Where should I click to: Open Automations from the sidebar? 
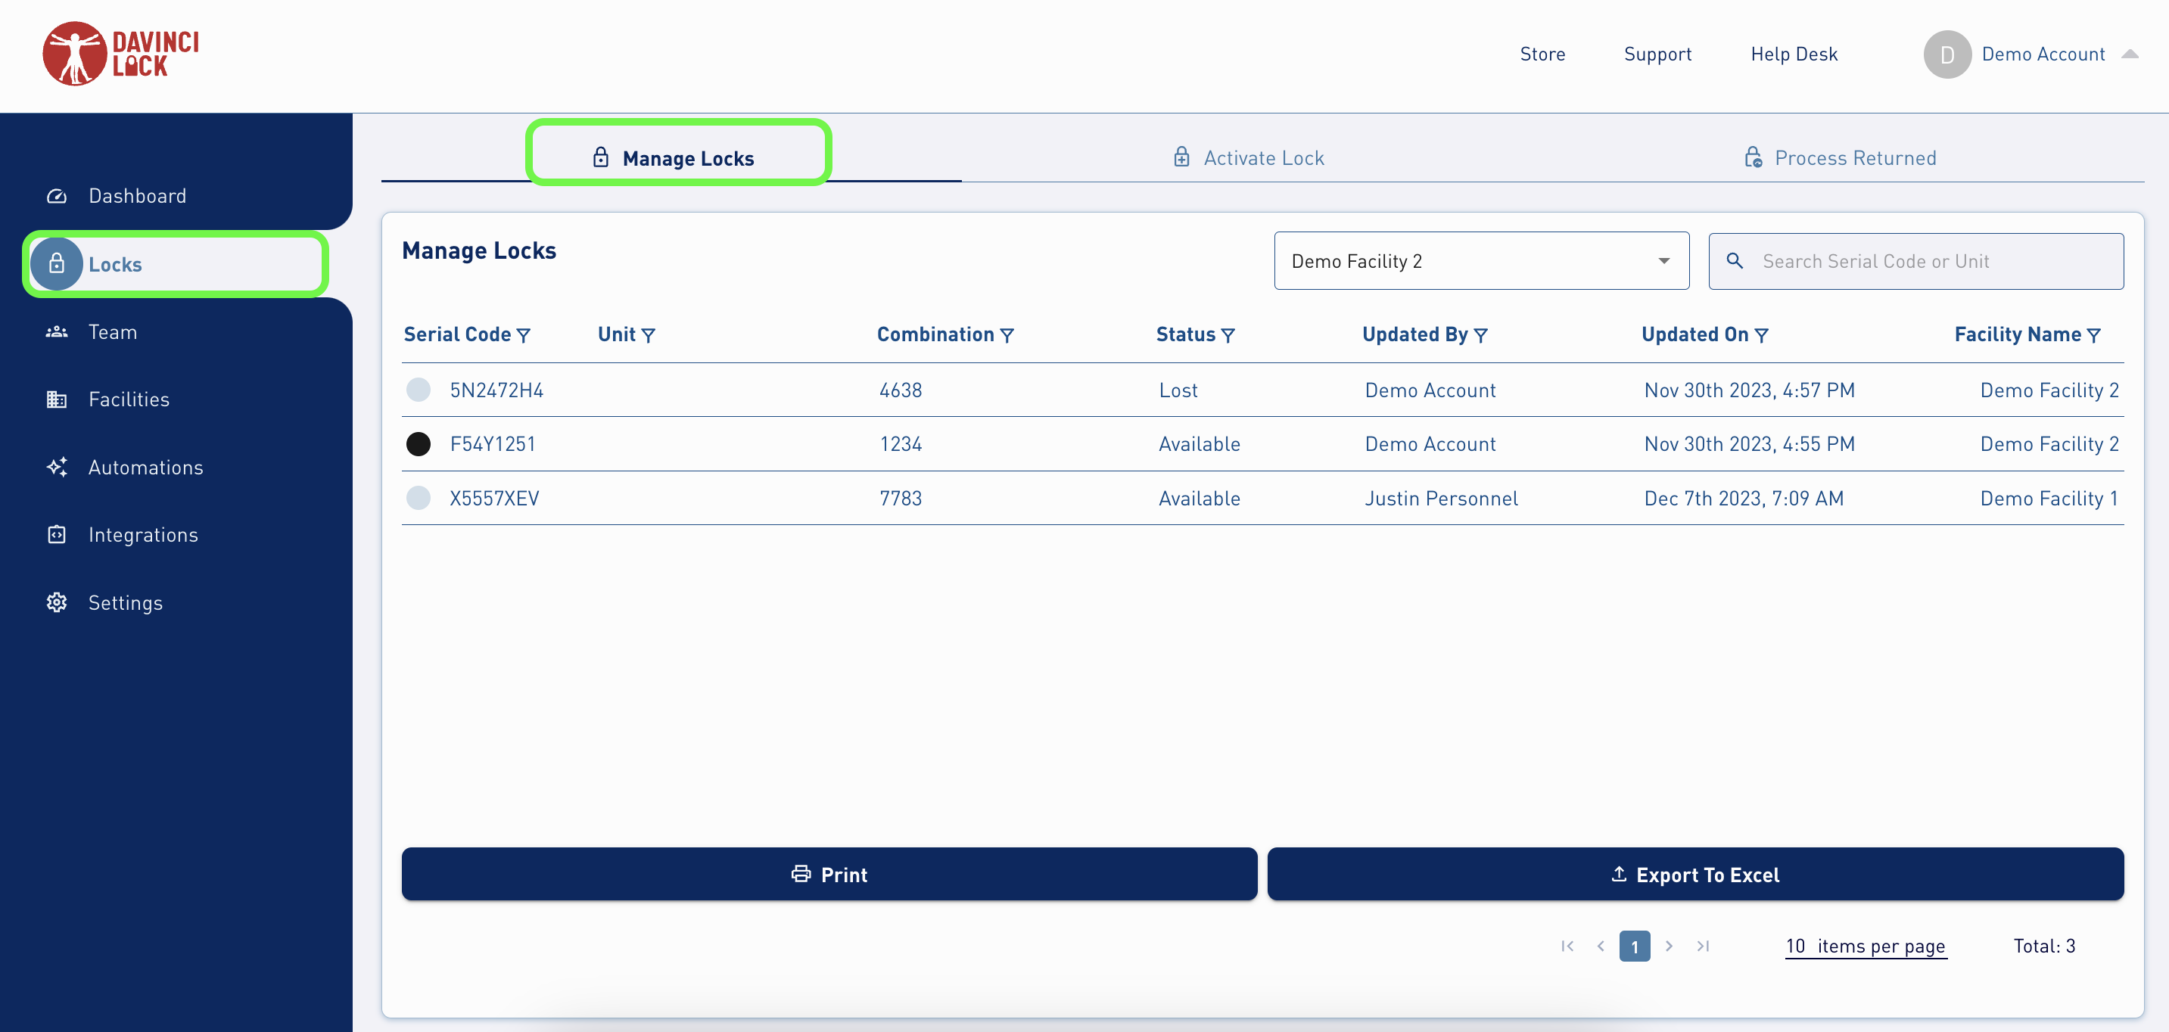(x=145, y=467)
